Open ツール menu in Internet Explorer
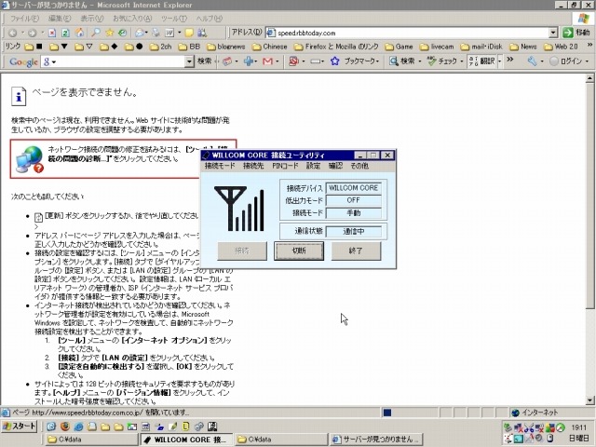596x447 pixels. coord(174,19)
